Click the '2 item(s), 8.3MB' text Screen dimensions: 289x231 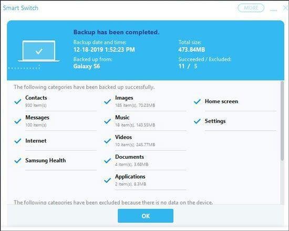pos(131,184)
